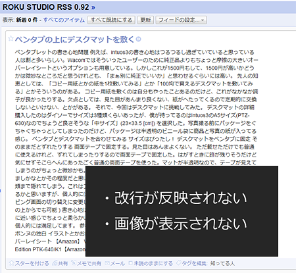Open original article via arrow icon after title
Image resolution: width=296 pixels, height=273 pixels.
coord(138,39)
